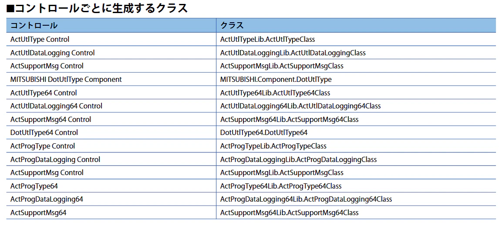Select 'ActProgDataLoggingLib.ActProgDataLoggingClass' class text
The width and height of the screenshot is (499, 226).
[x=299, y=159]
